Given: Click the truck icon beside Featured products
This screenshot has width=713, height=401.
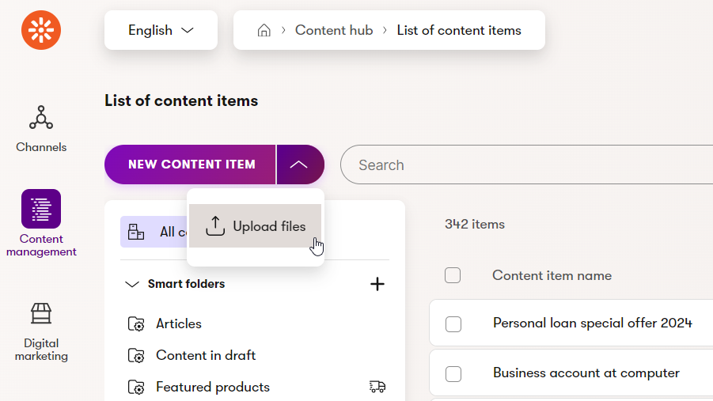Looking at the screenshot, I should pyautogui.click(x=377, y=387).
